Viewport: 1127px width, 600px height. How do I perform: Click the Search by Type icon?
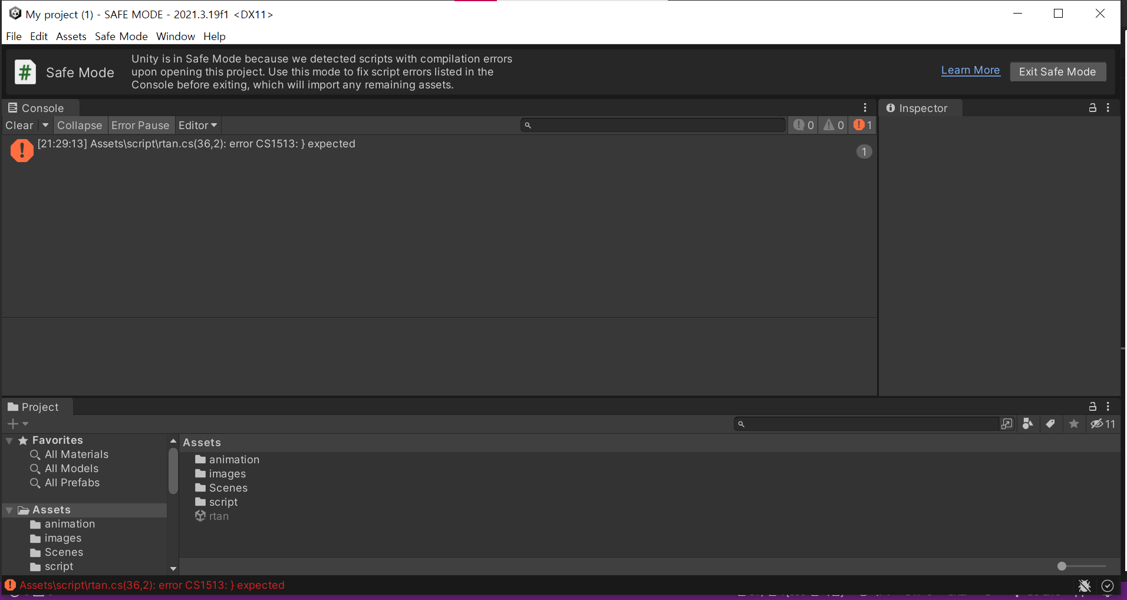(1028, 424)
